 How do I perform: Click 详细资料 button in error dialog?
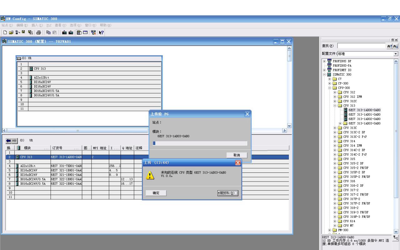click(228, 193)
